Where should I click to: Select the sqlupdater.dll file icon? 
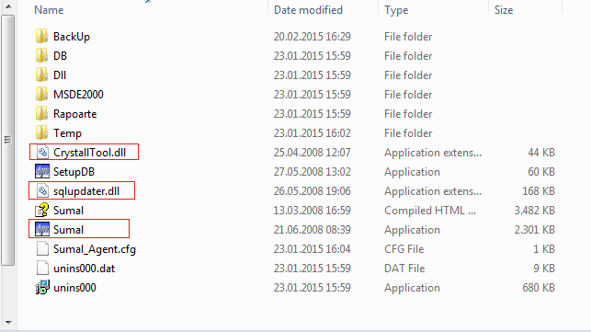[x=42, y=191]
